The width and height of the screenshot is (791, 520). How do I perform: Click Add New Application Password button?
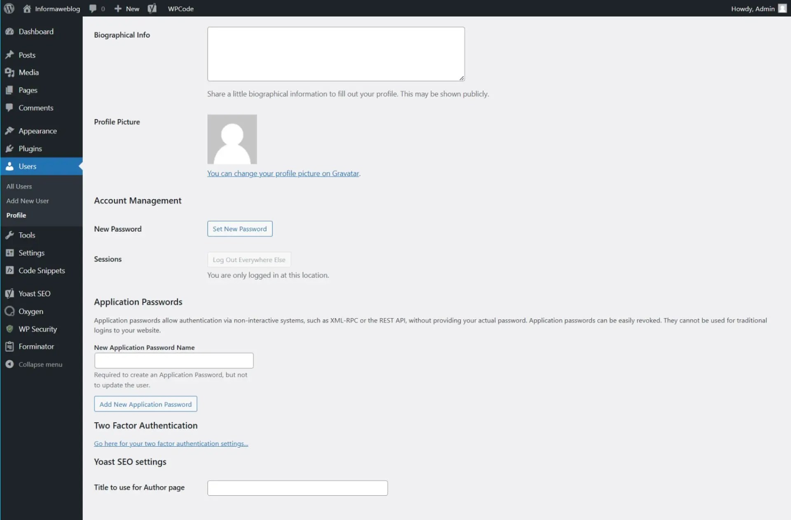pos(145,404)
